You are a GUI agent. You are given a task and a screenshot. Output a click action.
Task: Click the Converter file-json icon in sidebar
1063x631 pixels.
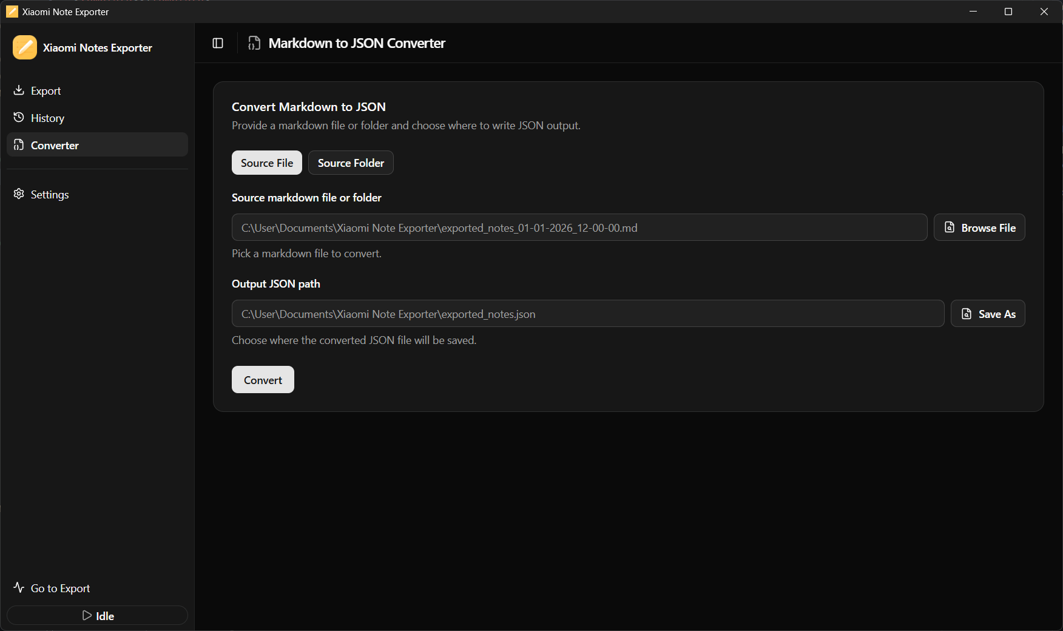(19, 145)
